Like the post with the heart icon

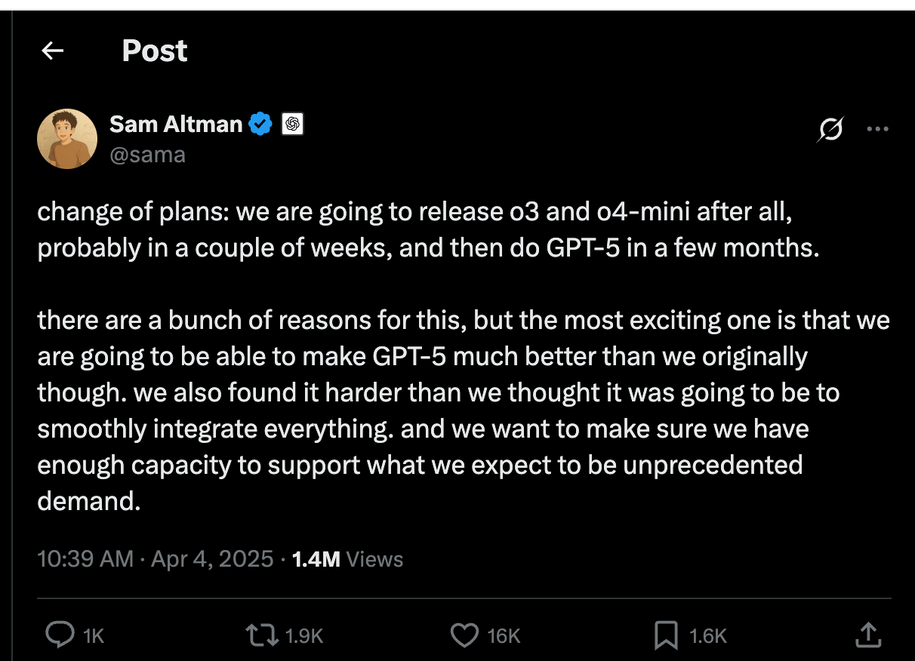pyautogui.click(x=464, y=635)
